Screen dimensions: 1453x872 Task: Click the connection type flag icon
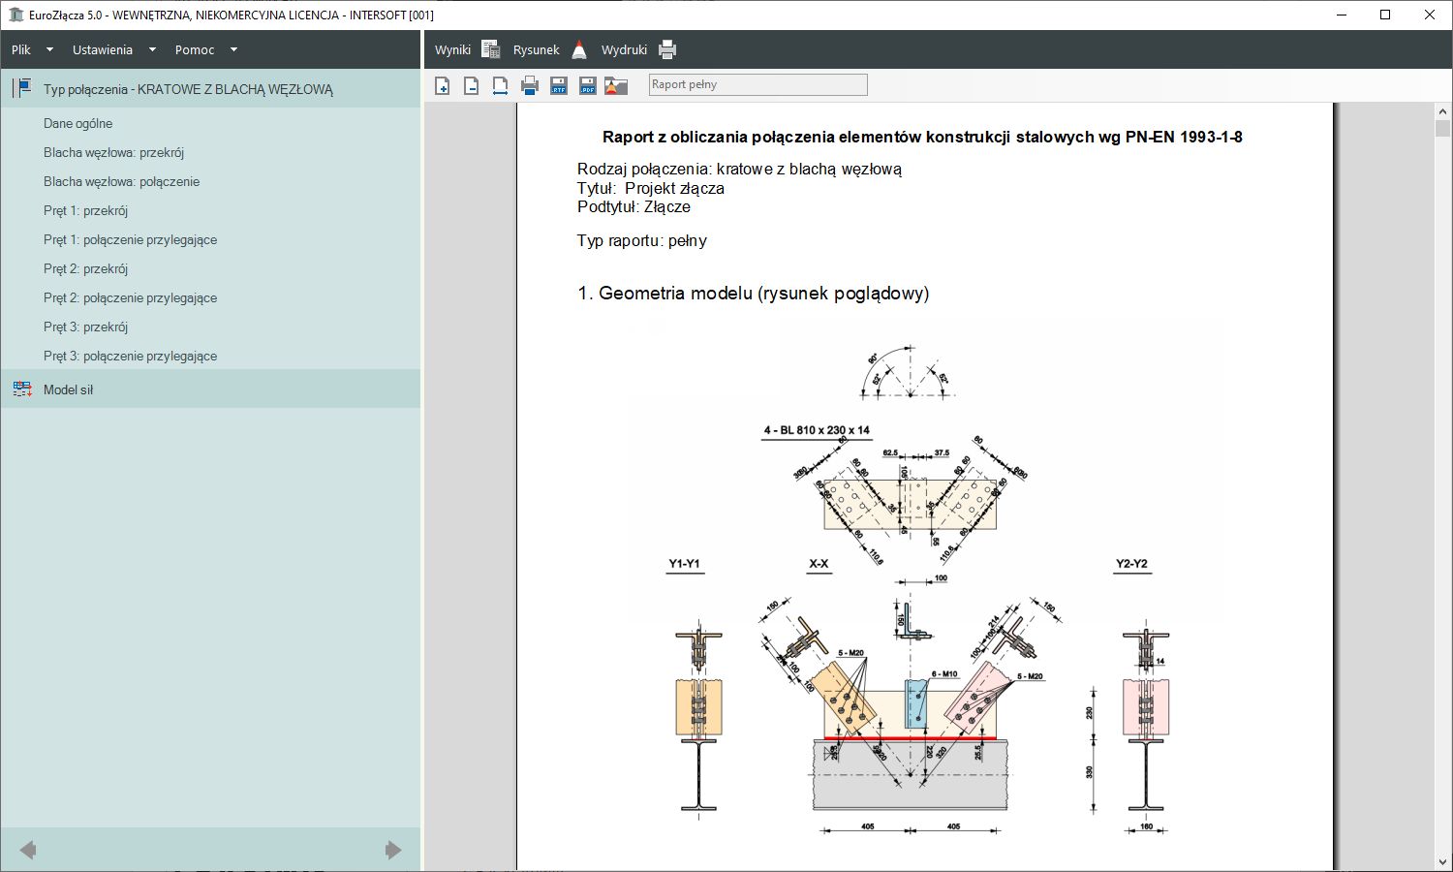click(22, 88)
